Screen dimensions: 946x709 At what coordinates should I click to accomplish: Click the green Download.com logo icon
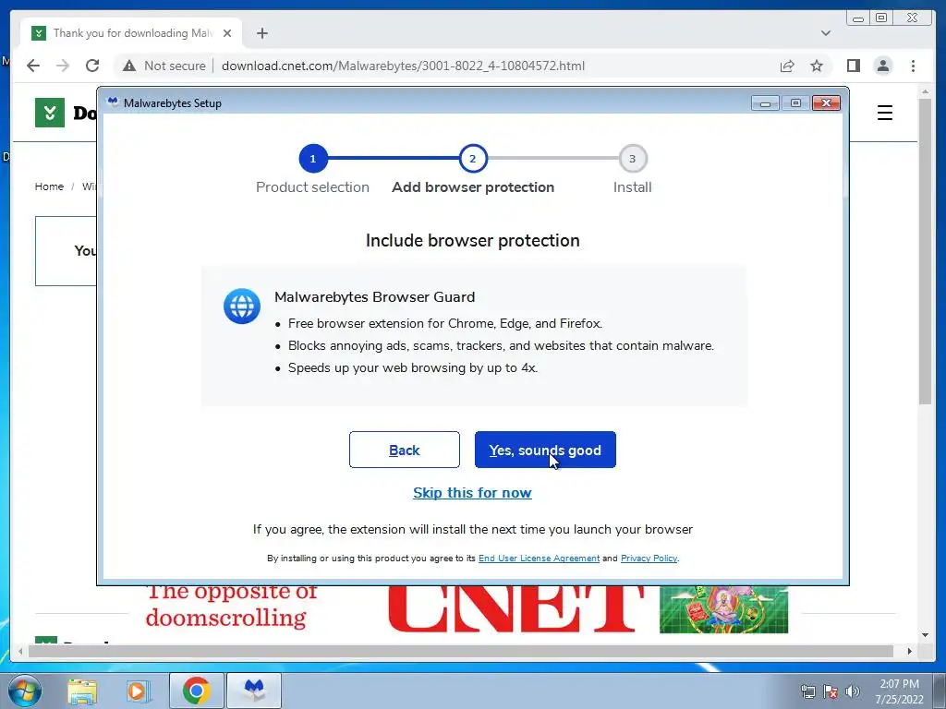(x=50, y=113)
